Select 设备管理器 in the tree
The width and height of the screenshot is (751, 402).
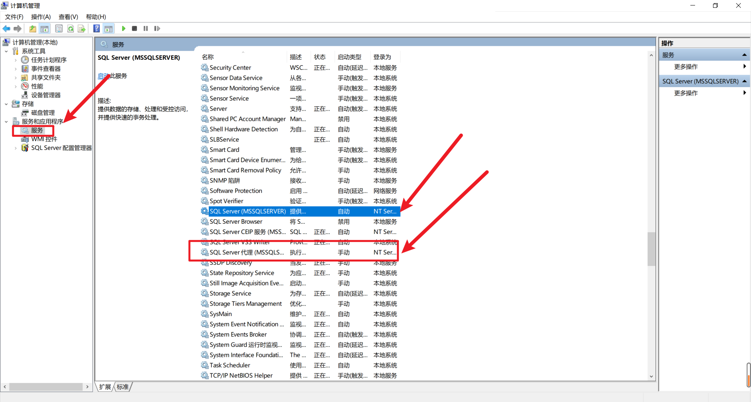46,95
